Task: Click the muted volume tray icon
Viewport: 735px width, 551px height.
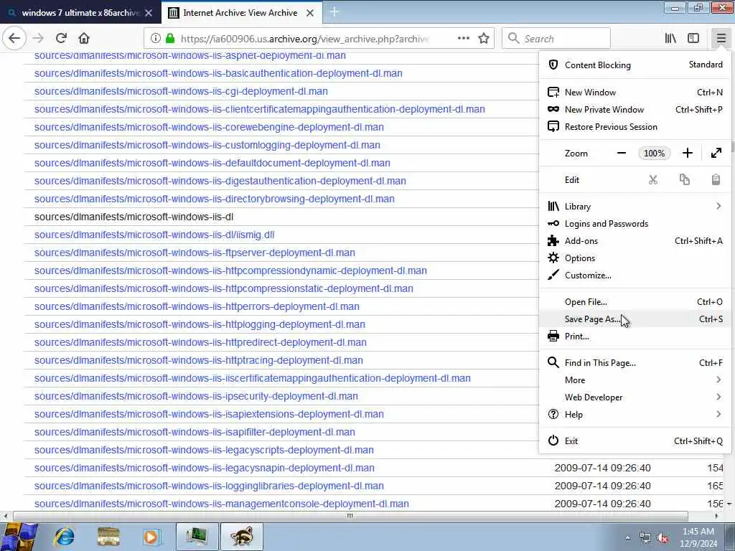Action: (663, 537)
